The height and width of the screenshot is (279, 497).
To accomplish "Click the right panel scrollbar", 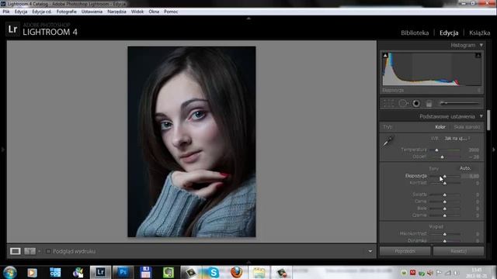I will 488,120.
